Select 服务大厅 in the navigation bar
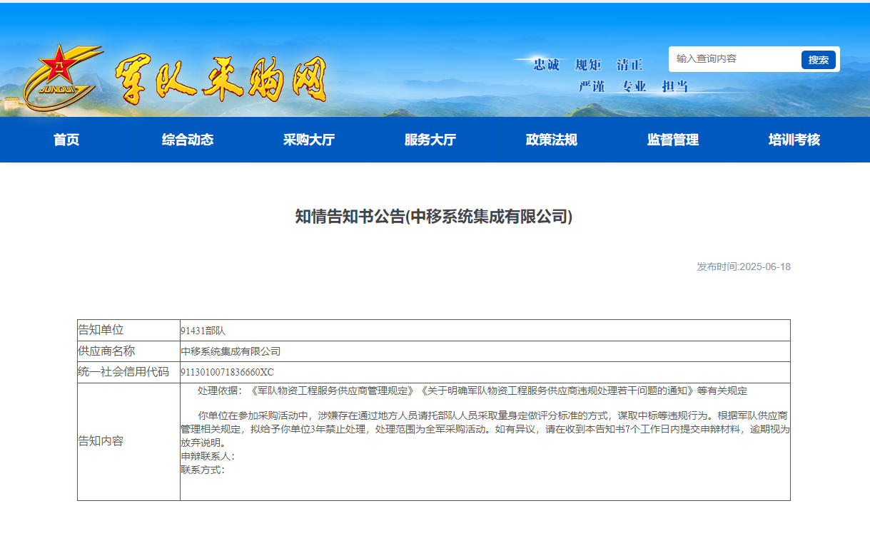This screenshot has height=548, width=870. (430, 140)
